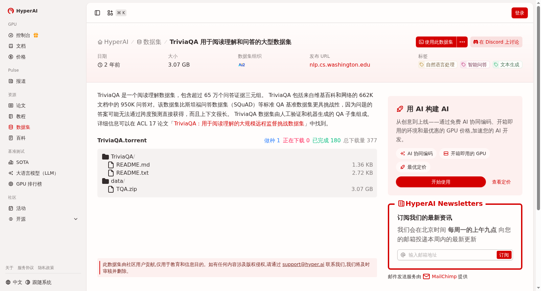Click the newsletter icon beside HyperAI Newsletters
This screenshot has width=541, height=291.
(x=401, y=203)
